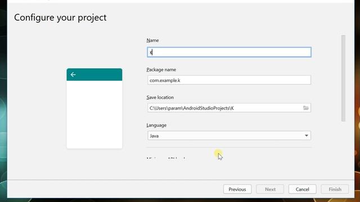Click the Next button

[x=270, y=189]
